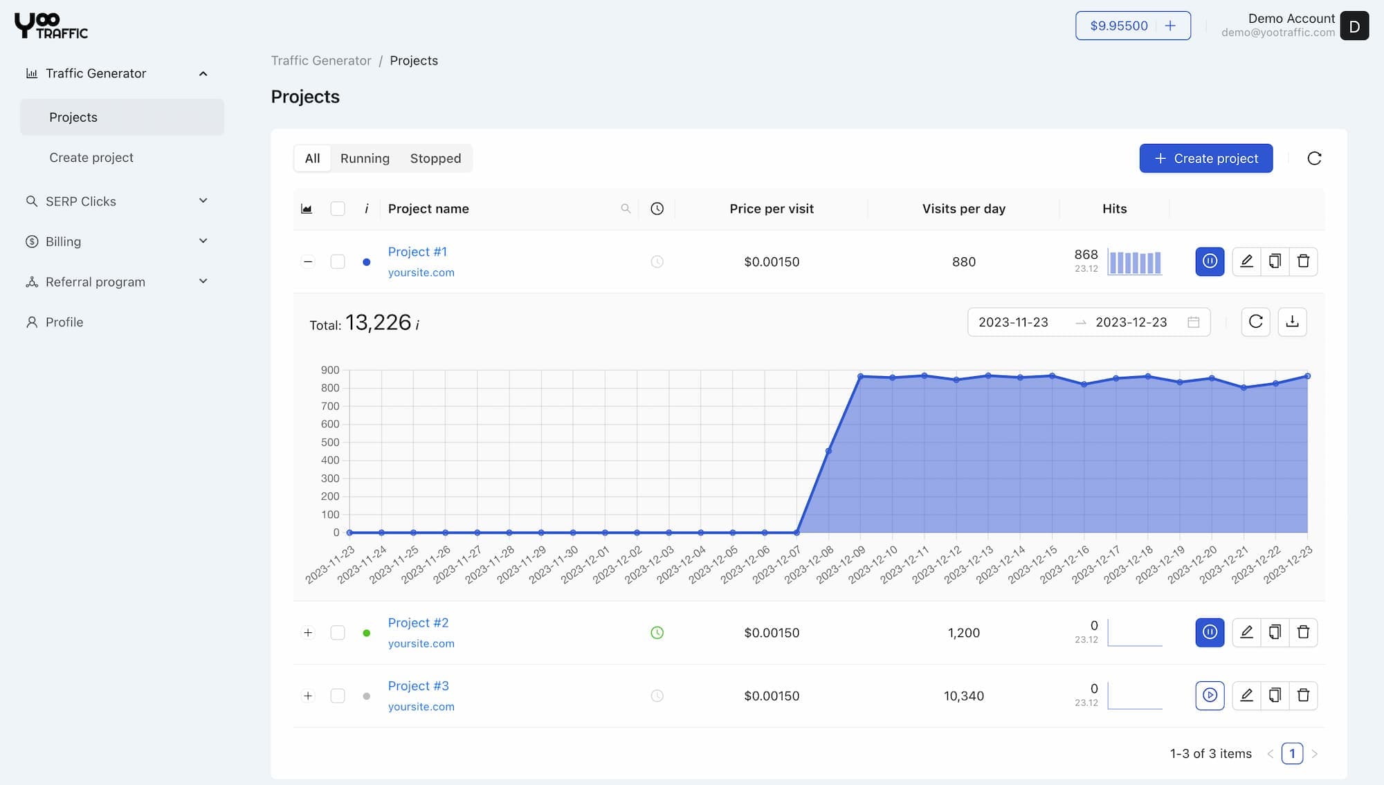Expand the Project #2 statistics row

[x=307, y=632]
